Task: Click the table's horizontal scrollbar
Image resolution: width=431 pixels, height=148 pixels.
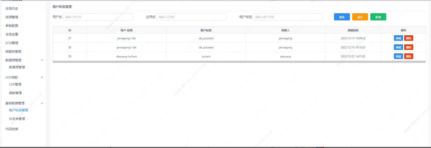Action: coord(239,62)
